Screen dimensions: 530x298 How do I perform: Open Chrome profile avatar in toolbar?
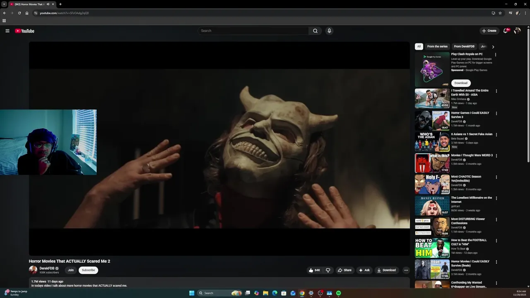[518, 13]
